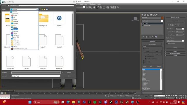The width and height of the screenshot is (187, 105).
Task: Toggle the Select Element checkbox
Action: [146, 57]
